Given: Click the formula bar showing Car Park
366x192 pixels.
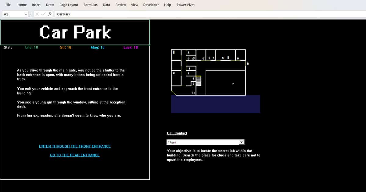Looking at the screenshot, I should (183, 14).
